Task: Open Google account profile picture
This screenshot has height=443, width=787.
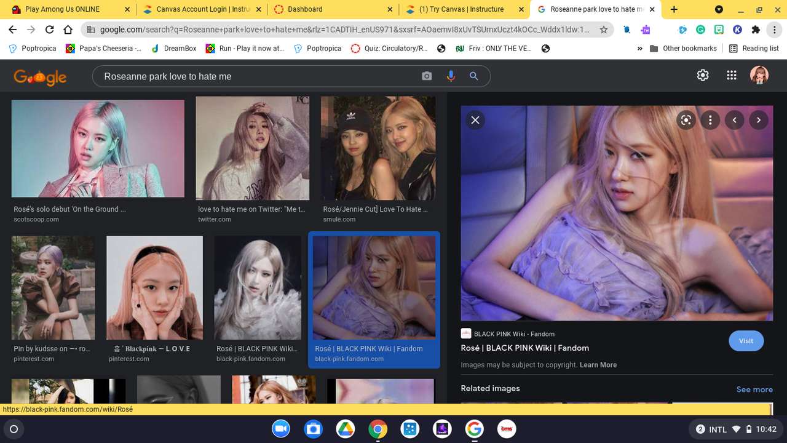Action: click(x=759, y=75)
